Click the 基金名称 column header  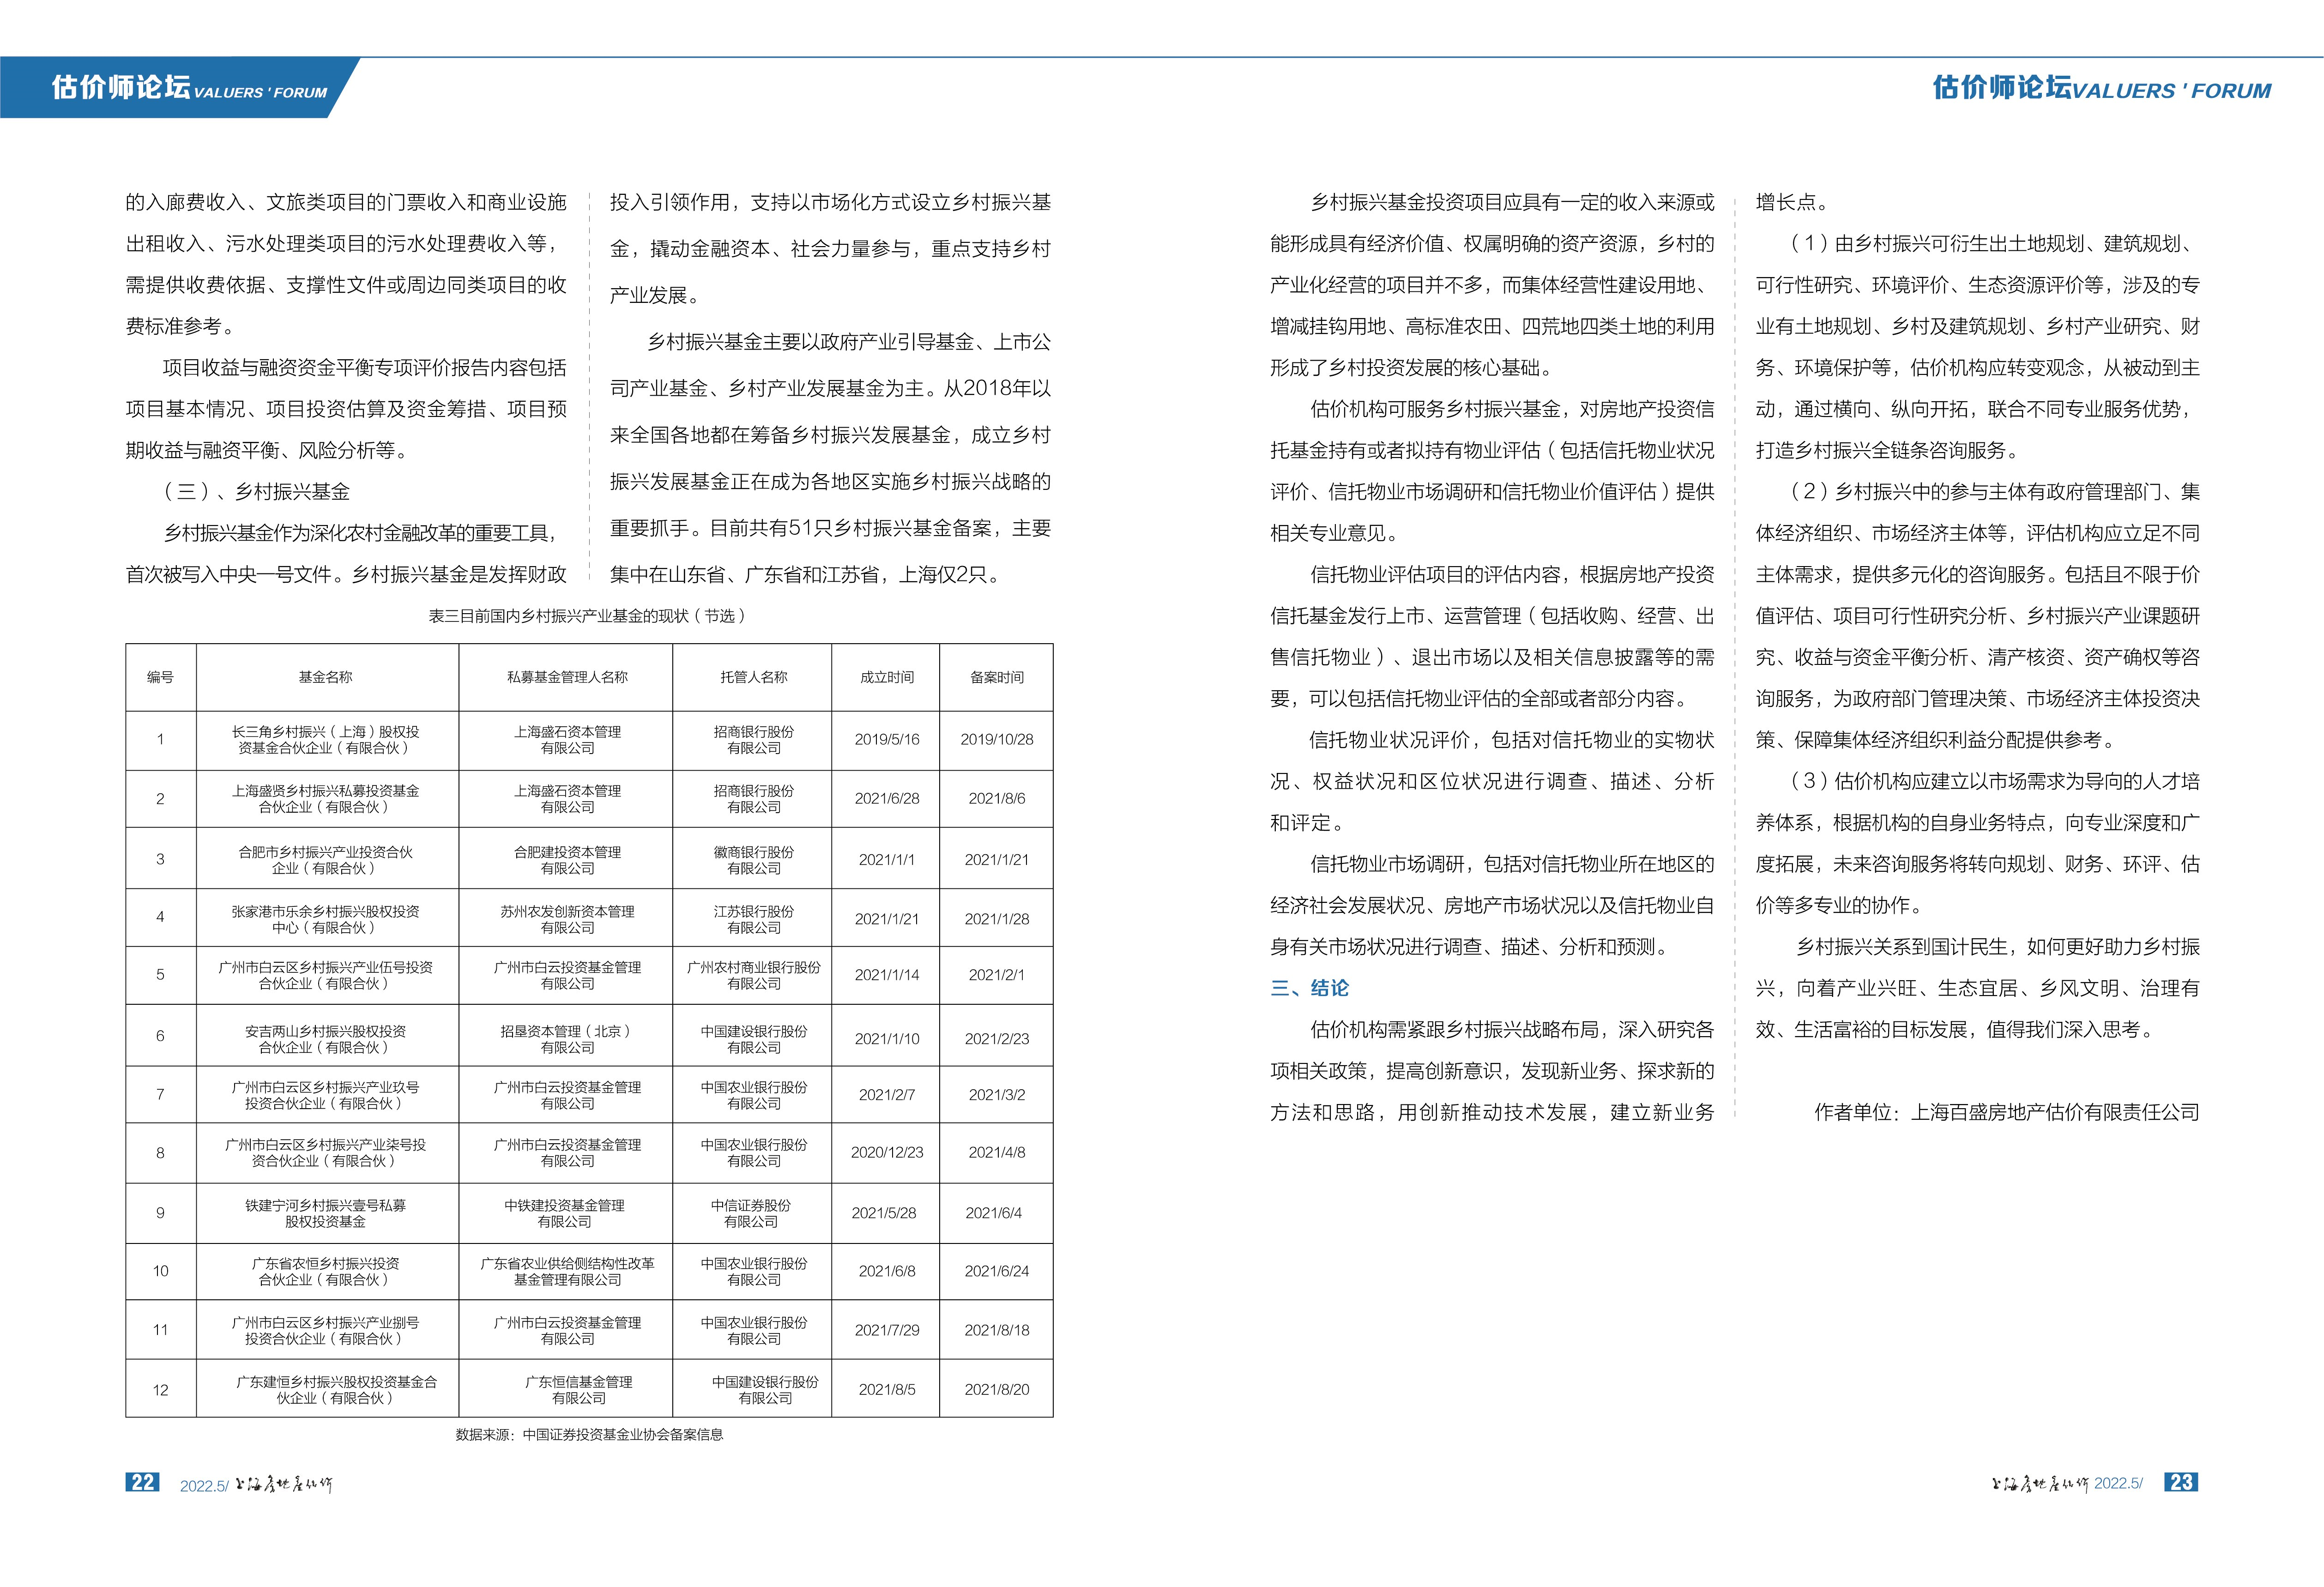click(x=326, y=677)
